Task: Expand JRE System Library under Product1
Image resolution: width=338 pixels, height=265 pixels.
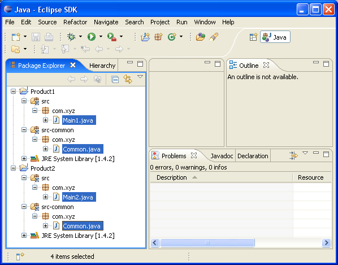Action: point(24,159)
